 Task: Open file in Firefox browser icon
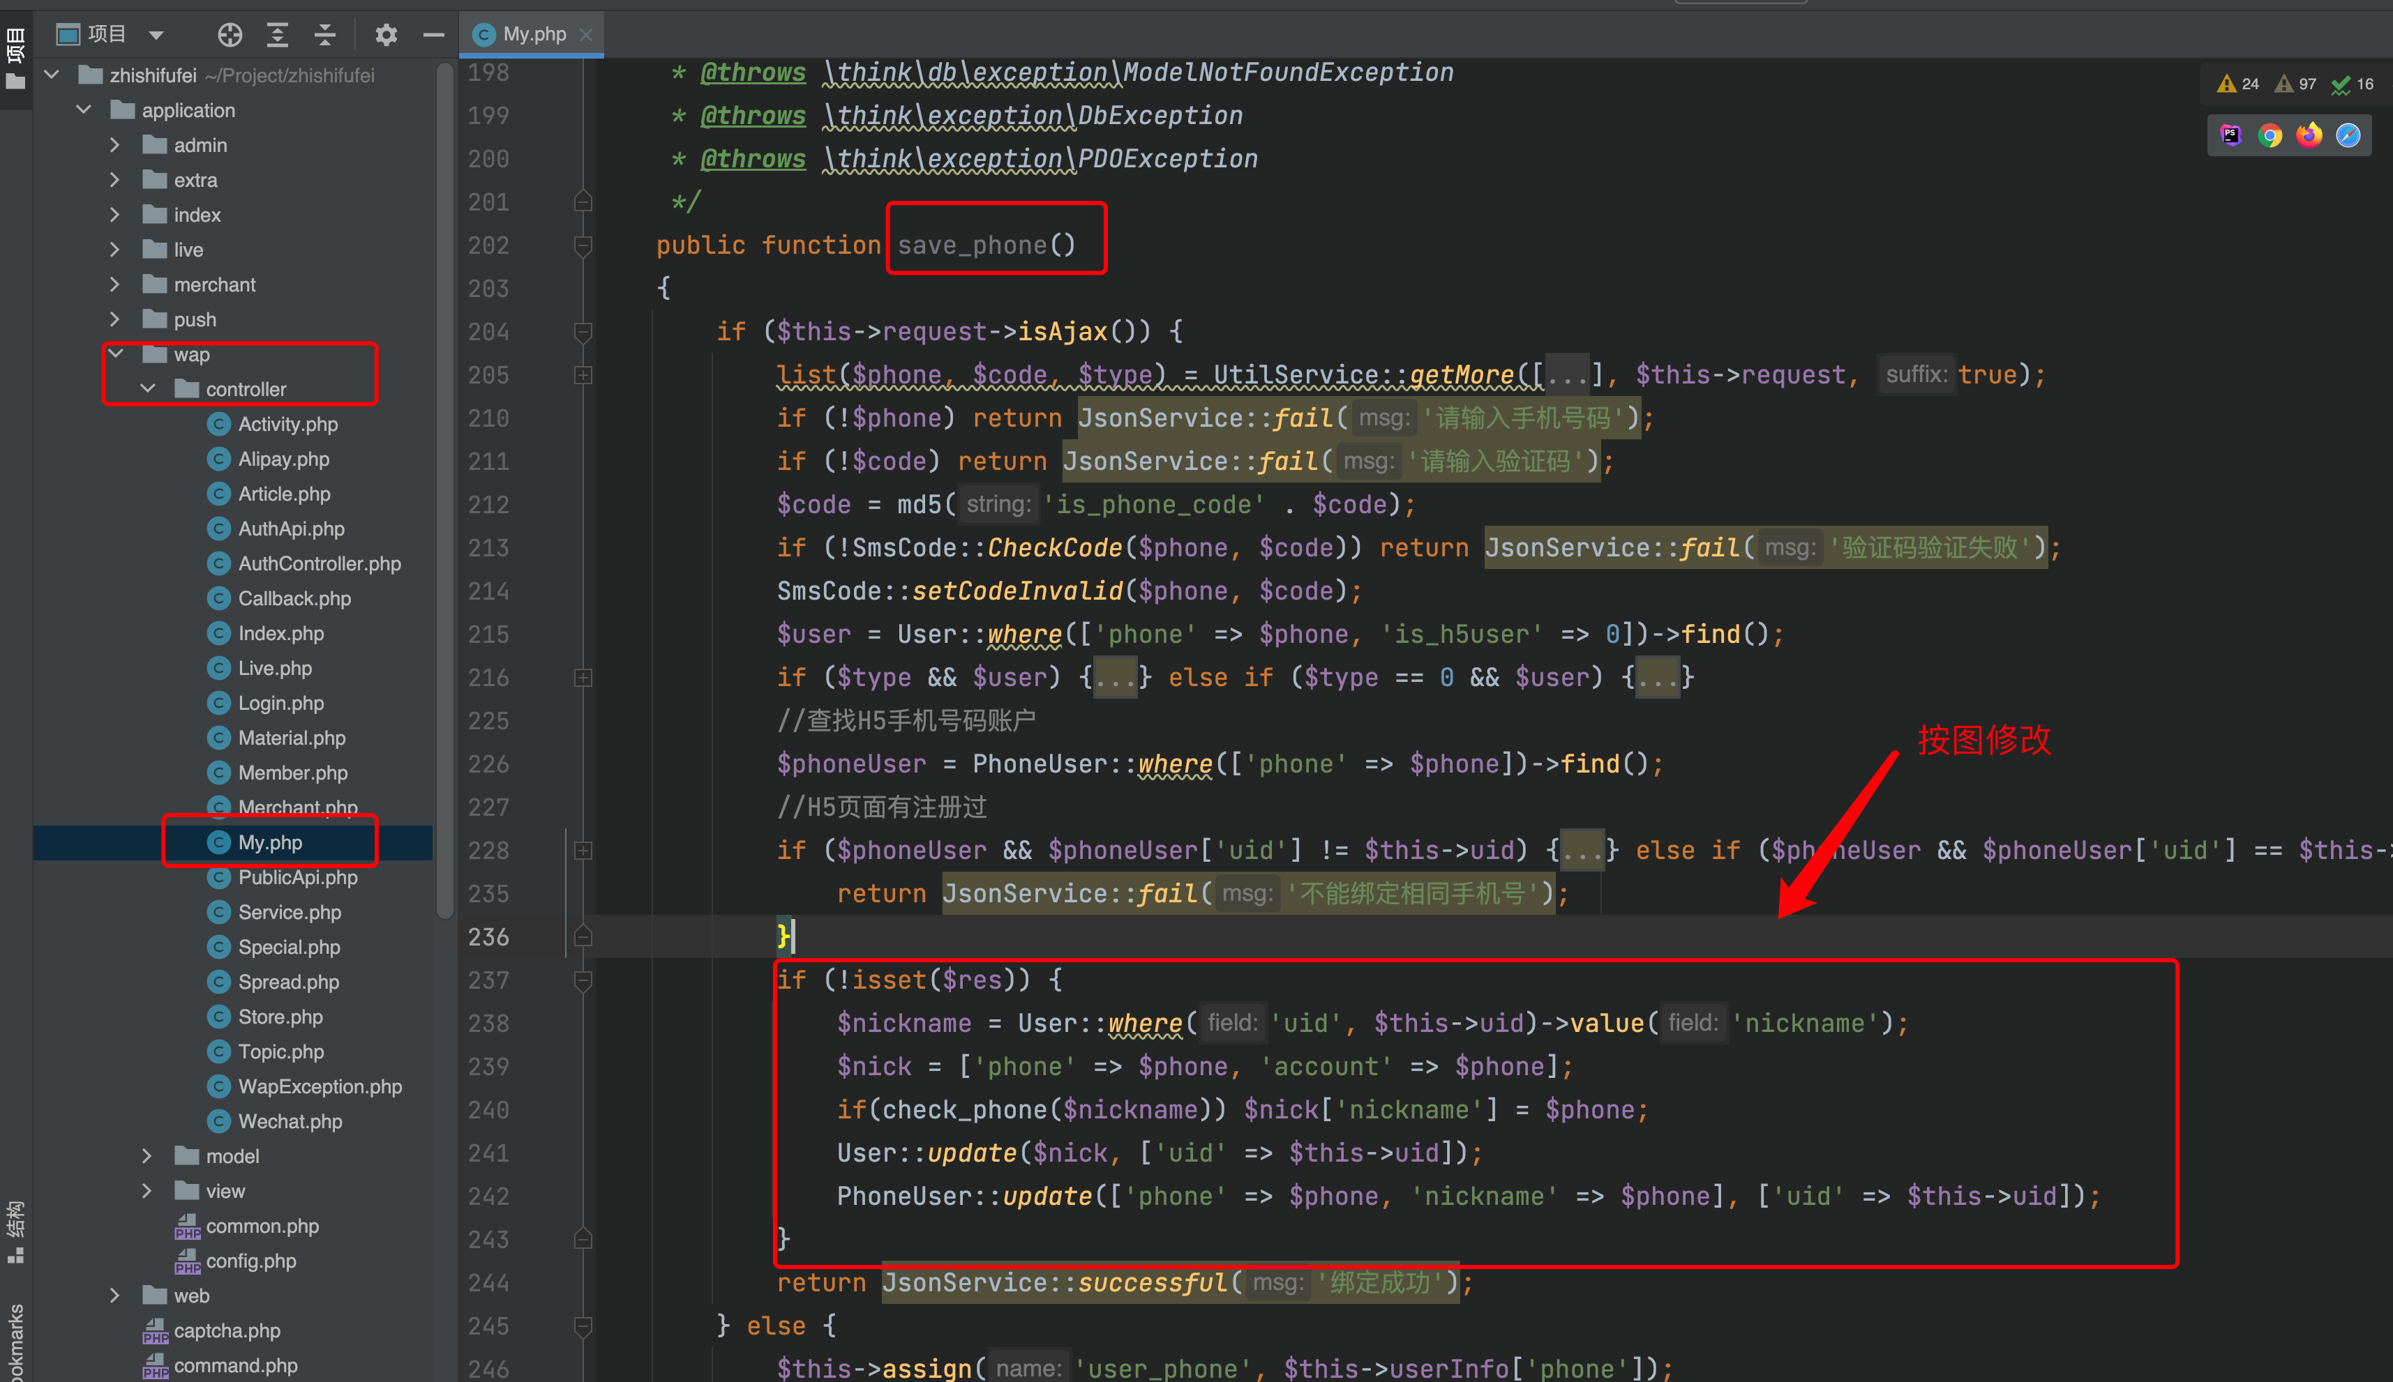click(2309, 135)
